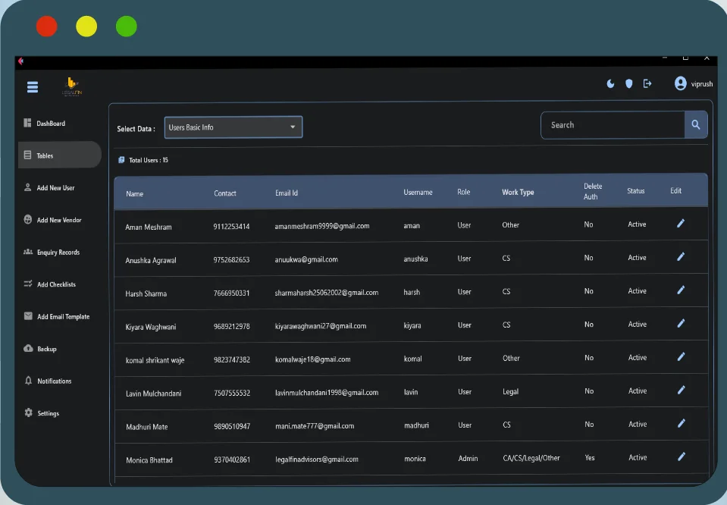The image size is (727, 505).
Task: Click the LegalFin logo
Action: (72, 86)
